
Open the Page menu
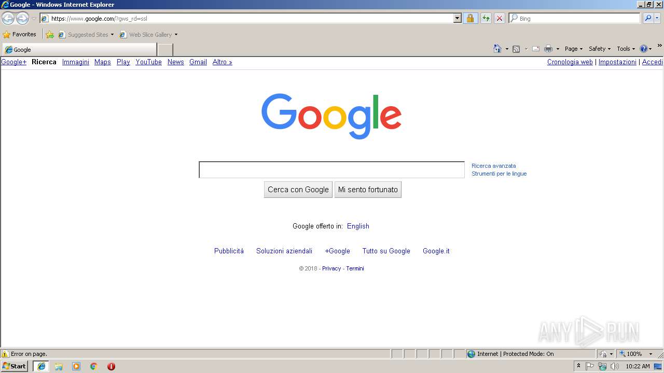[574, 49]
